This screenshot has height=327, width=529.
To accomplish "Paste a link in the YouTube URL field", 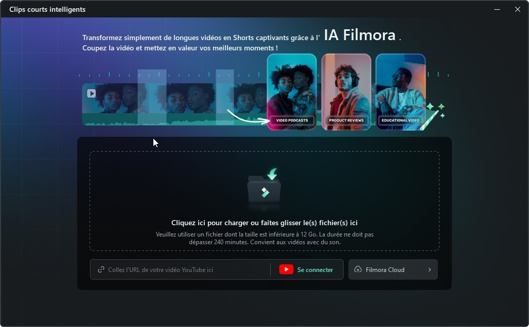I will (180, 269).
